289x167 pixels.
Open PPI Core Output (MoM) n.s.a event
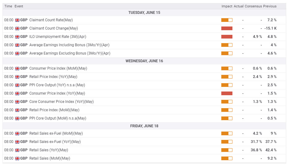57,118
